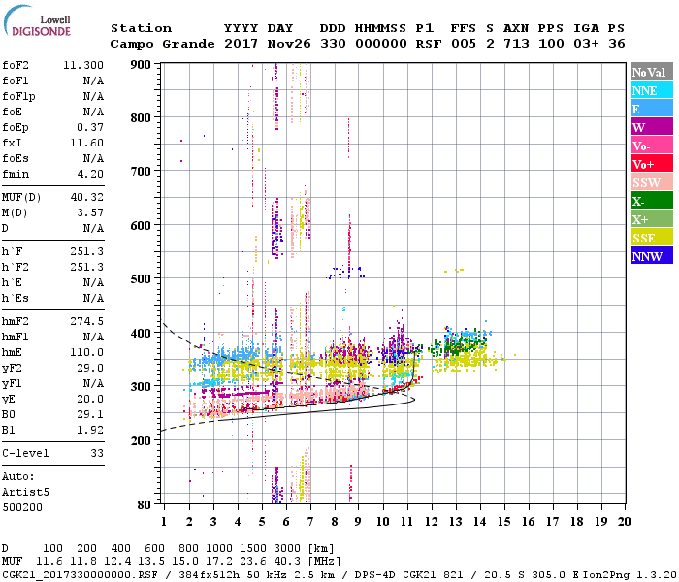This screenshot has height=582, width=679.
Task: Select the NoVal legend swatch
Action: [x=651, y=72]
